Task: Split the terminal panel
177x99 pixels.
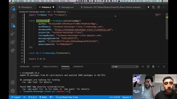Action: click(x=148, y=67)
